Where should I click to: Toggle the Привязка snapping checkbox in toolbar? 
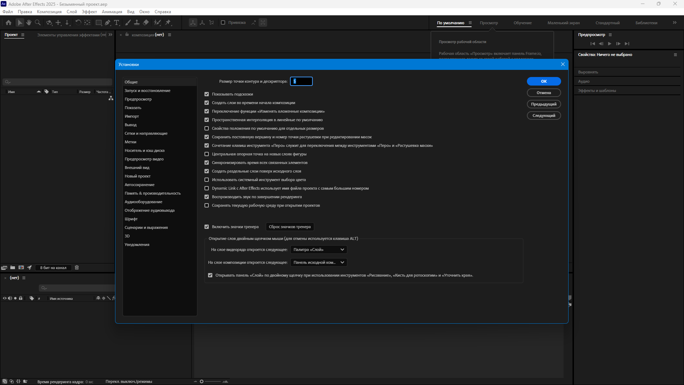(x=223, y=22)
